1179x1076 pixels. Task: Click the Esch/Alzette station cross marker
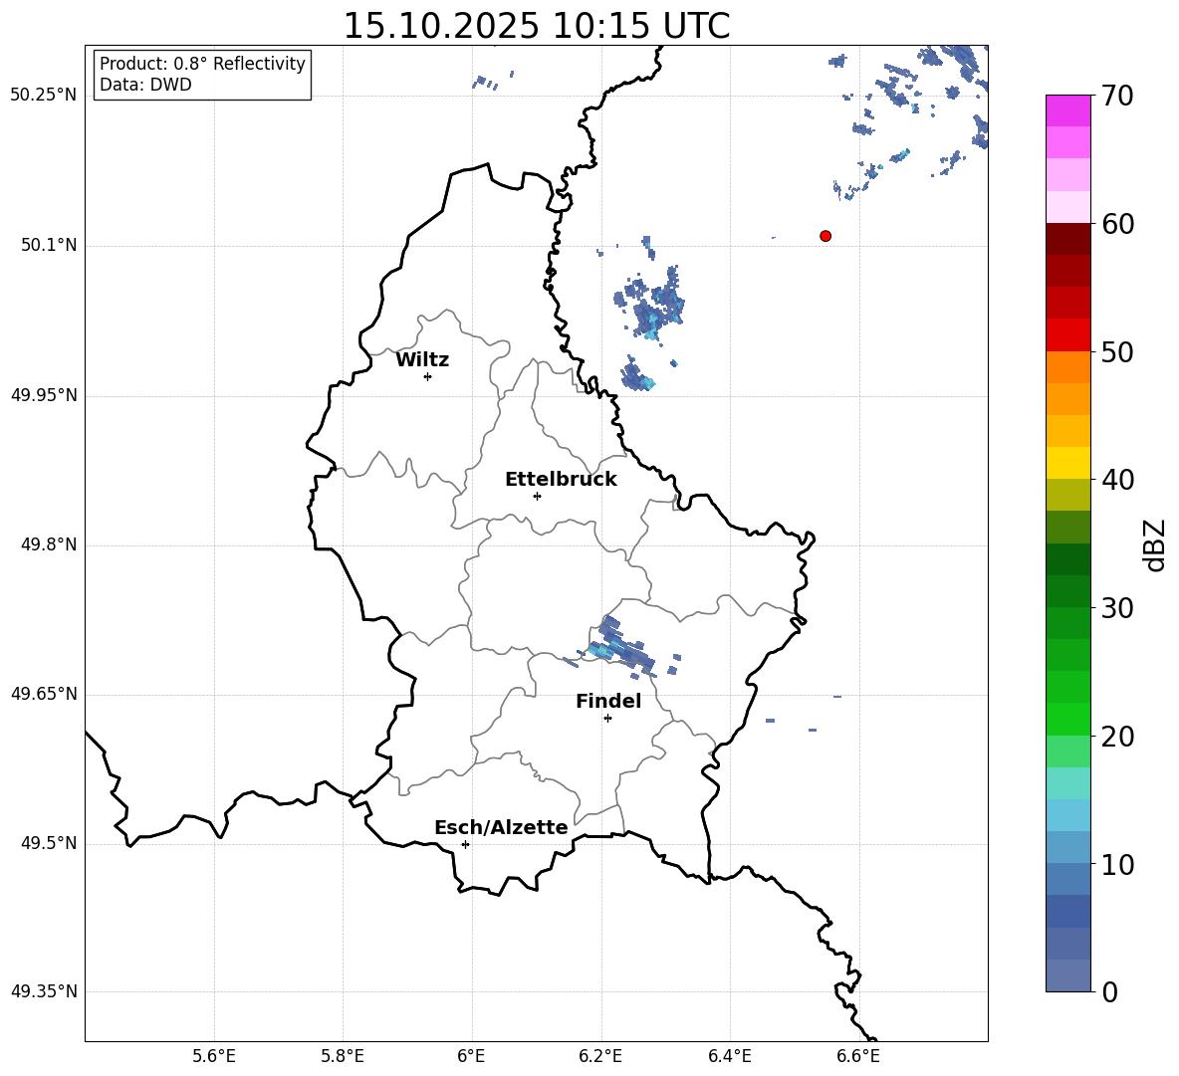[465, 844]
